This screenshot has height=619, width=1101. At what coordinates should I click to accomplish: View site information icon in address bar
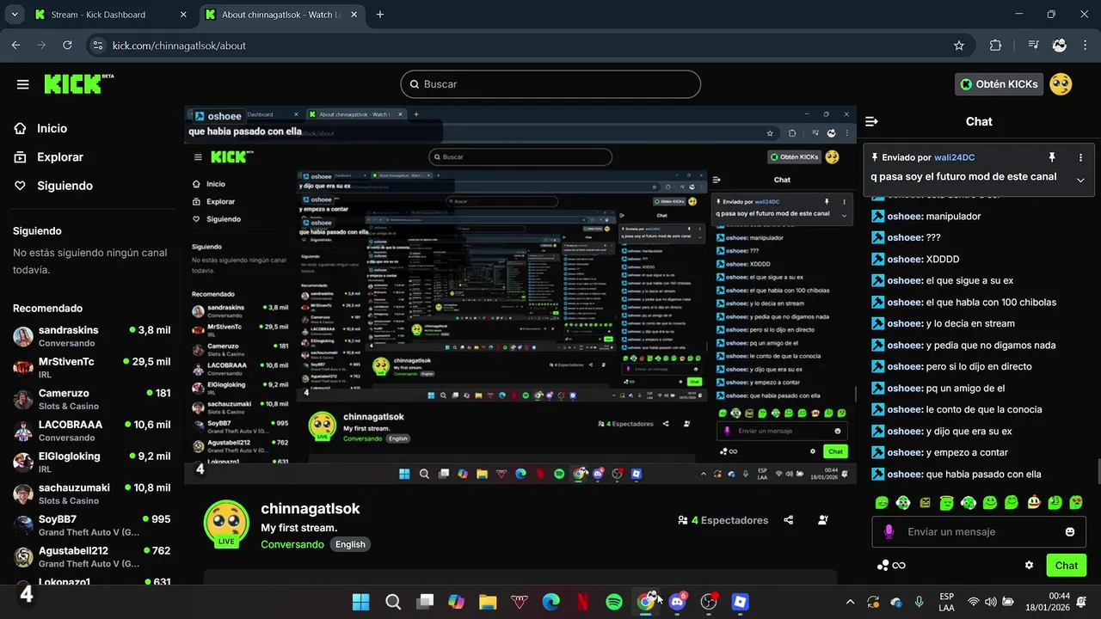(97, 45)
